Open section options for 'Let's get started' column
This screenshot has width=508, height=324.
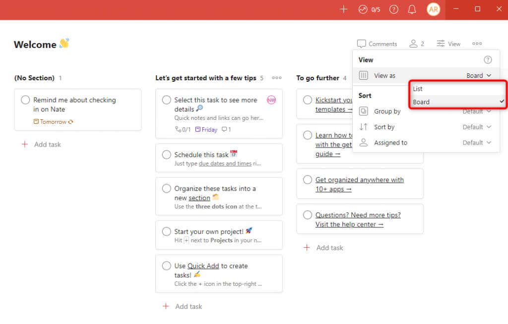(277, 78)
